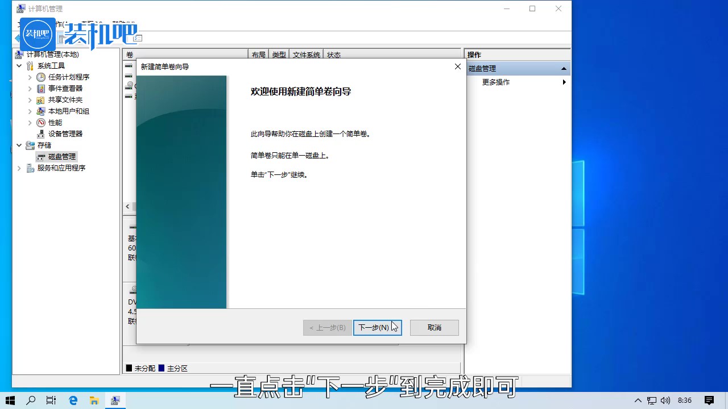Click the 文件系统 column header
The width and height of the screenshot is (728, 409).
tap(306, 55)
